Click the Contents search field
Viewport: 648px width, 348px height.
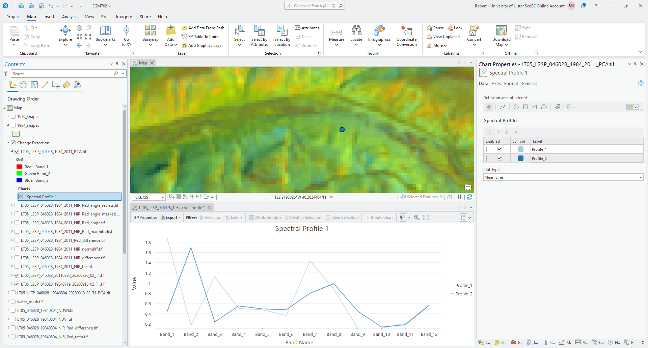(x=62, y=74)
